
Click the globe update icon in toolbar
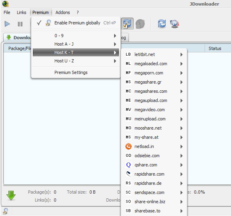coord(175,24)
